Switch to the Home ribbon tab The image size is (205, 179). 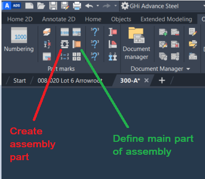click(x=93, y=19)
